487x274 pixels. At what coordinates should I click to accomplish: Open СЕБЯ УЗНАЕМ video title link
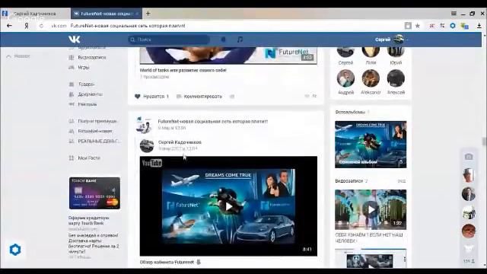click(x=368, y=237)
